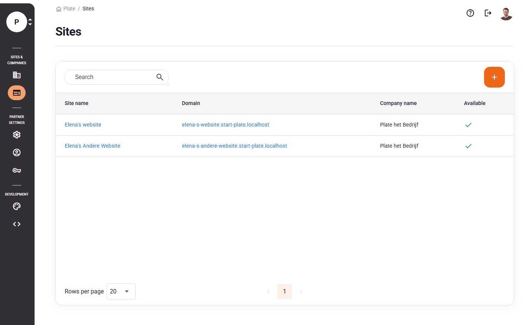Viewport: 532px width, 325px height.
Task: Select the Sites icon in sidebar
Action: tap(17, 93)
